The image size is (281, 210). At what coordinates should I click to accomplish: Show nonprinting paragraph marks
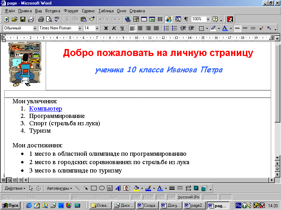point(186,19)
